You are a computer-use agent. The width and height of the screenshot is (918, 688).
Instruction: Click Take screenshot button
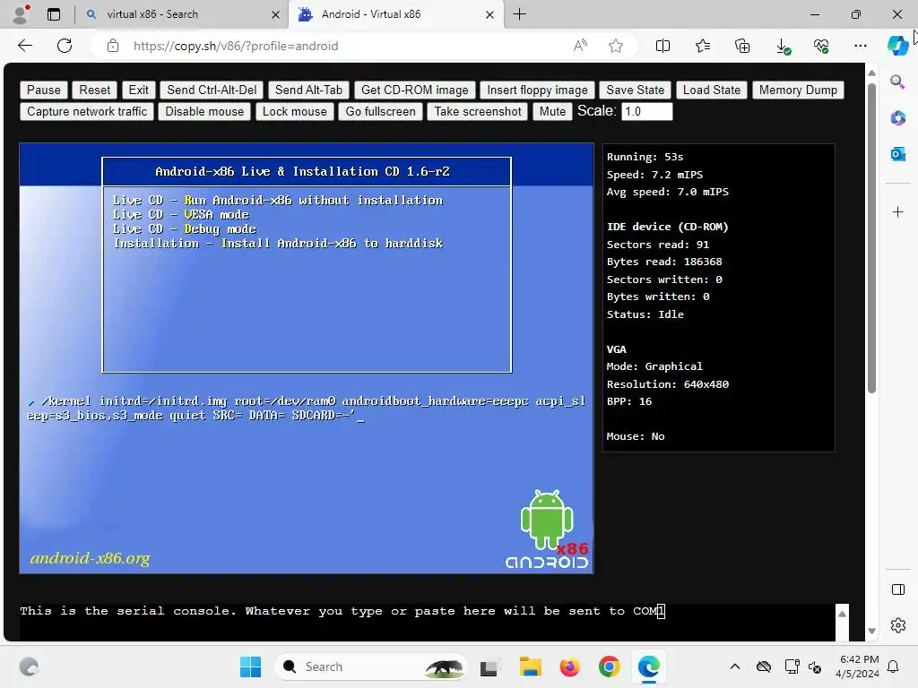(477, 111)
